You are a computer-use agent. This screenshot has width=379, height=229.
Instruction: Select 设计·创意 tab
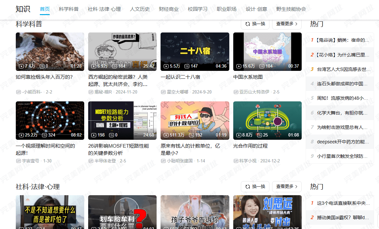pos(257,9)
